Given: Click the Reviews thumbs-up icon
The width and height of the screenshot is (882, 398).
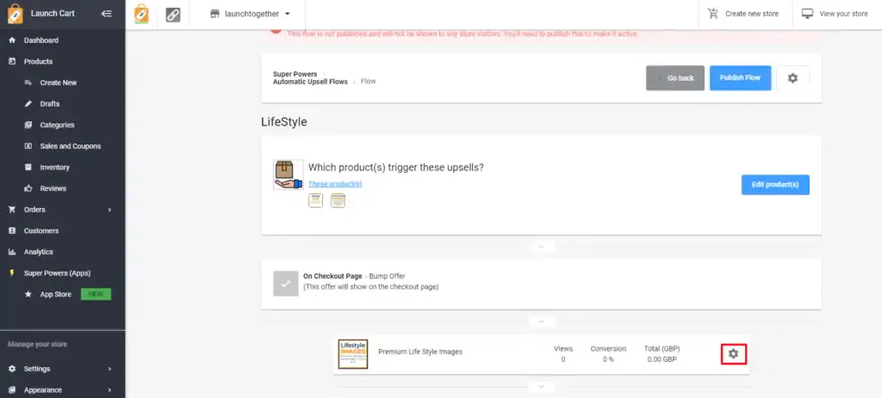Looking at the screenshot, I should point(28,188).
